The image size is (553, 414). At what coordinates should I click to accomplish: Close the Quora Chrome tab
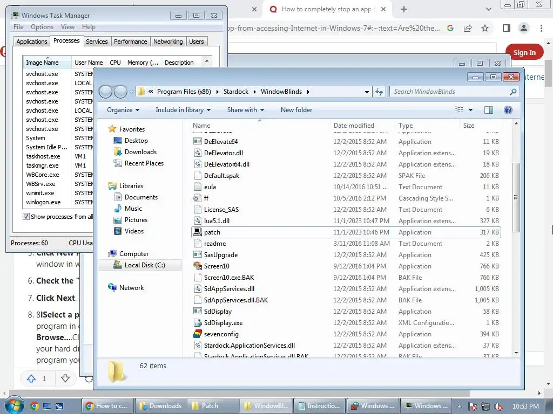(x=384, y=9)
